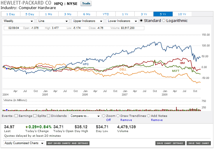Open the Apply Customized Charts dropdown
The width and height of the screenshot is (214, 149).
(x=24, y=143)
